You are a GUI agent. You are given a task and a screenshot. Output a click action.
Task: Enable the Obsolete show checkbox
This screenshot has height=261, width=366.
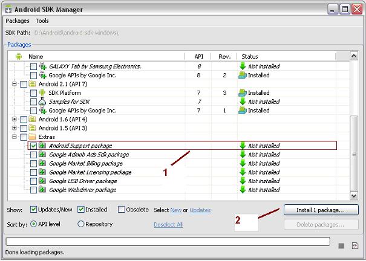point(122,210)
